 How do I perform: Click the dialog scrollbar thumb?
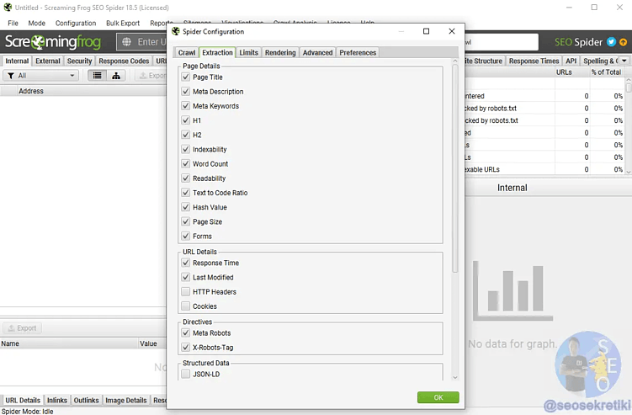click(455, 168)
